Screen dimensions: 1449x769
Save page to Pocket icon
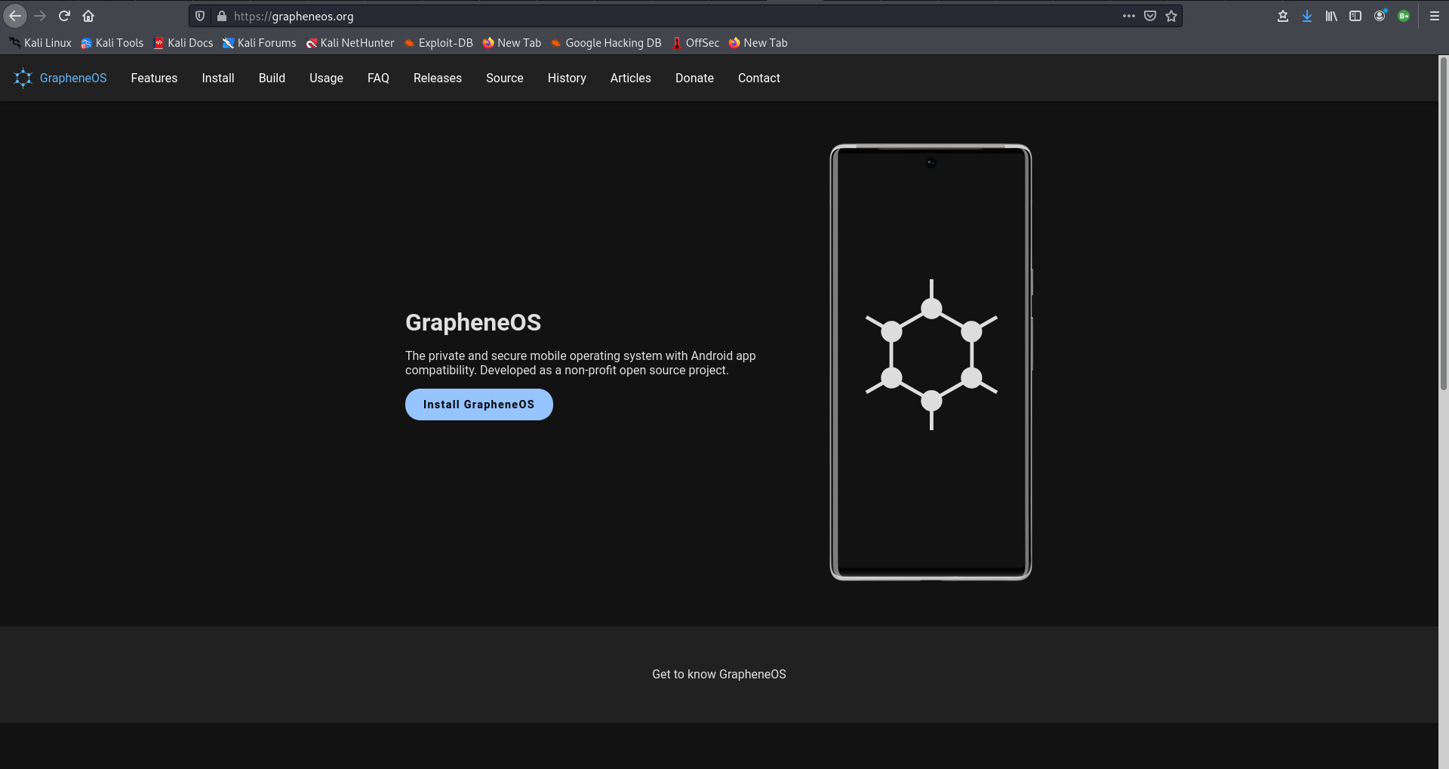[1150, 16]
